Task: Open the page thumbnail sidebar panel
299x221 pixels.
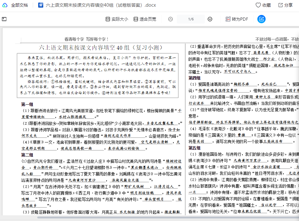Action: pos(4,19)
